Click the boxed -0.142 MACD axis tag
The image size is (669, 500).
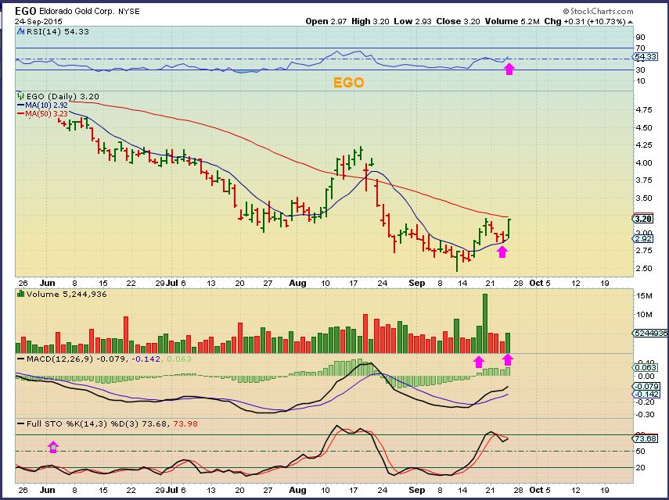click(646, 395)
